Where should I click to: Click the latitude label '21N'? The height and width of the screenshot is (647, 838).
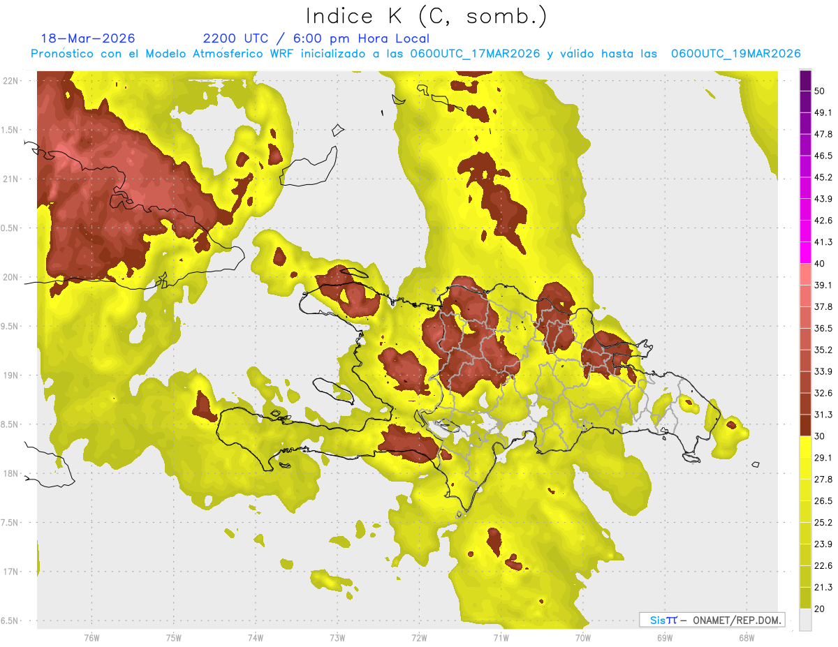[x=10, y=179]
